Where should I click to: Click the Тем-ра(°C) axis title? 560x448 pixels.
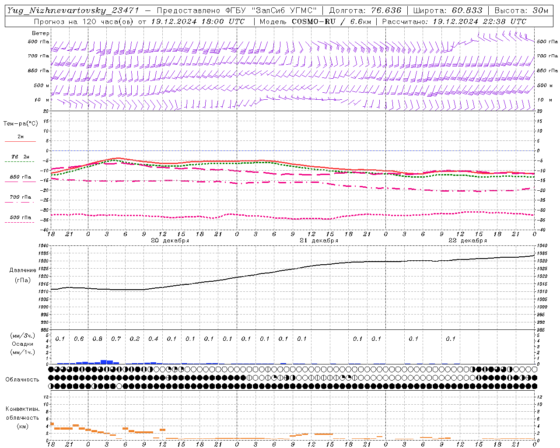pos(21,124)
